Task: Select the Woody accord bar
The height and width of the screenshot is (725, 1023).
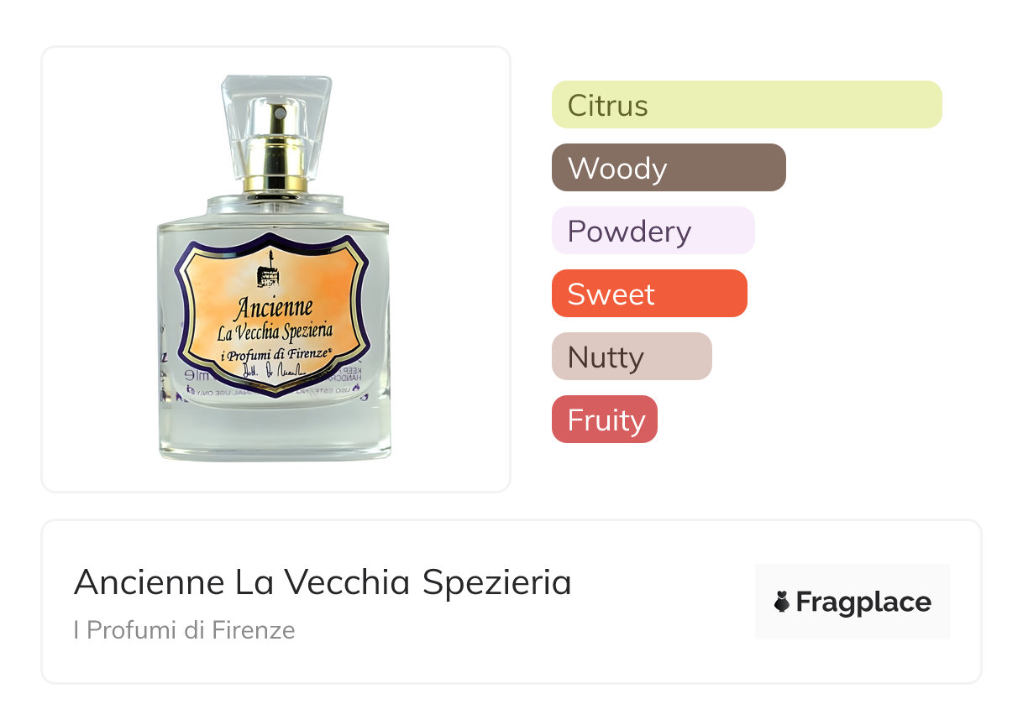Action: (x=669, y=168)
